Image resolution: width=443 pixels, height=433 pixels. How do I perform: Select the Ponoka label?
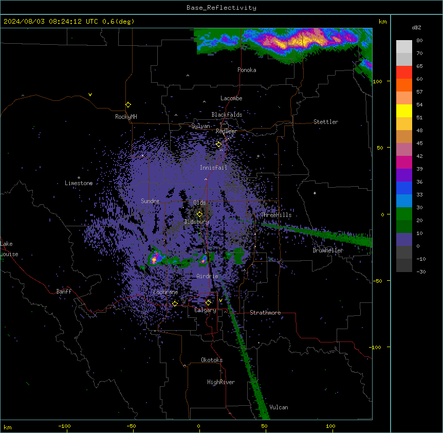pos(247,70)
